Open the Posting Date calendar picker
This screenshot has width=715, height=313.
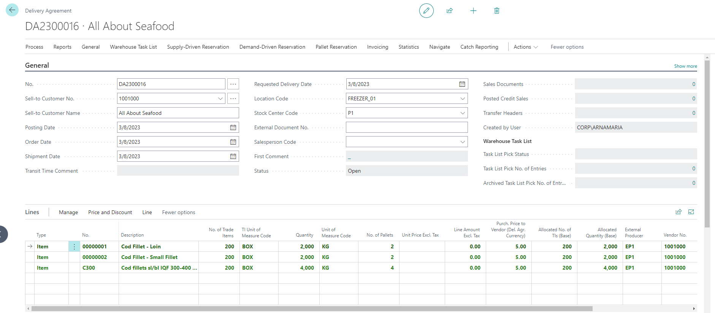click(233, 127)
